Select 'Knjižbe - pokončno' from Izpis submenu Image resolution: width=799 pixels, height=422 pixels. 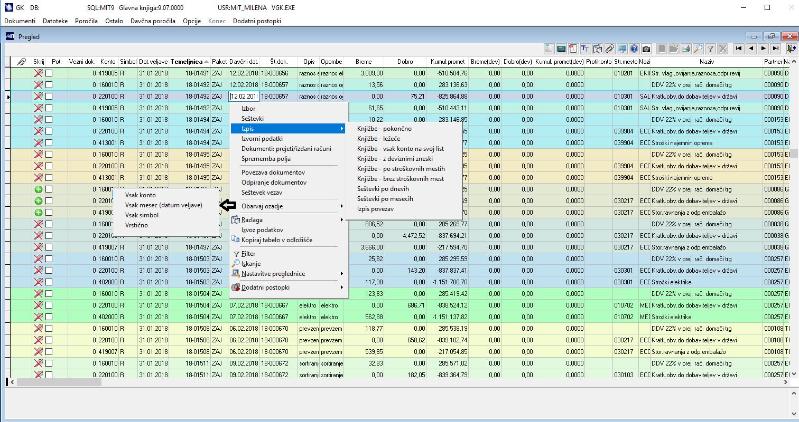pyautogui.click(x=384, y=129)
